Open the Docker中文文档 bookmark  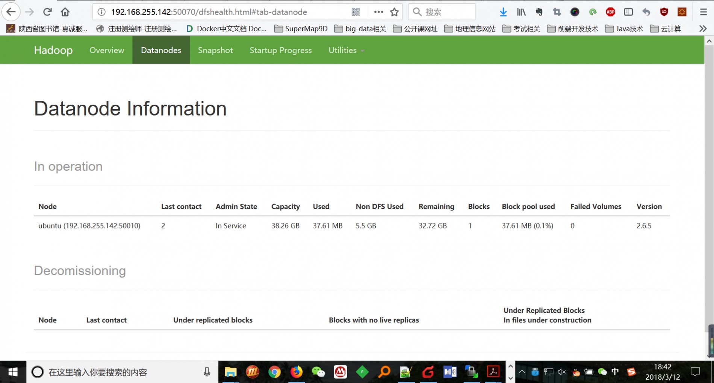pyautogui.click(x=226, y=29)
